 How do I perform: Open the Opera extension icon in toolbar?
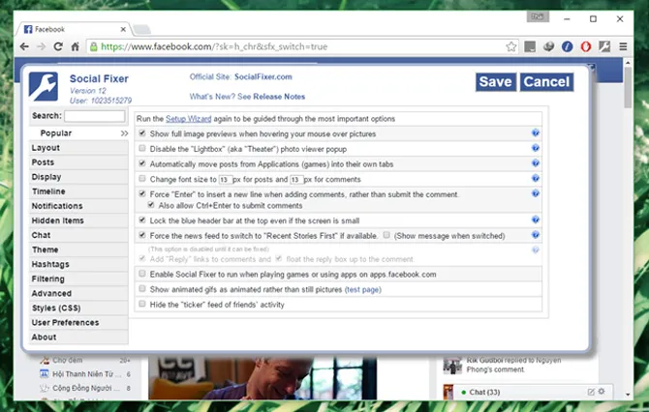pos(586,46)
